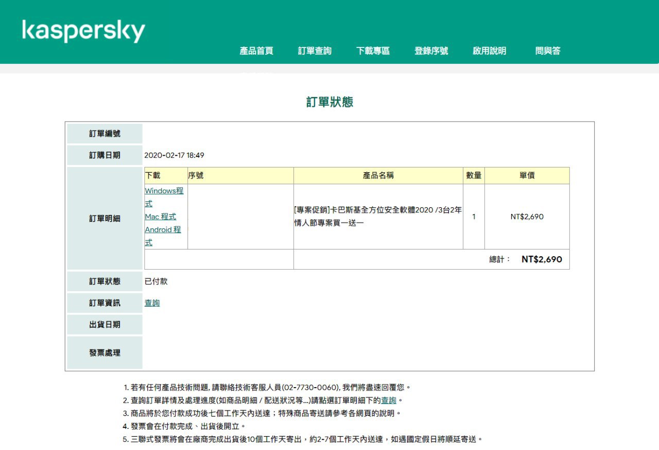Click the product name 卡巴斯基全方位安全軟體2020 cell
659x450 pixels.
pos(378,217)
